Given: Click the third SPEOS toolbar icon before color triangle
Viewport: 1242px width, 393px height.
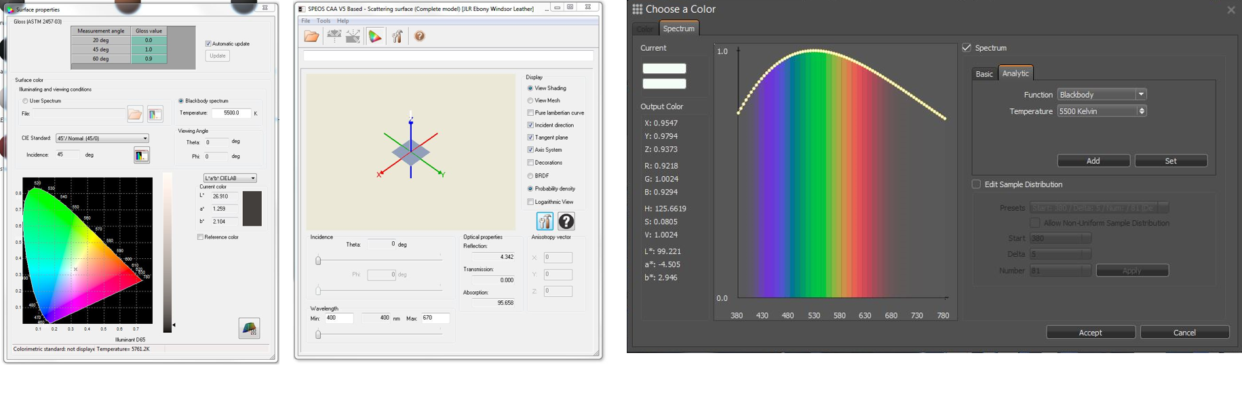Looking at the screenshot, I should (x=353, y=37).
